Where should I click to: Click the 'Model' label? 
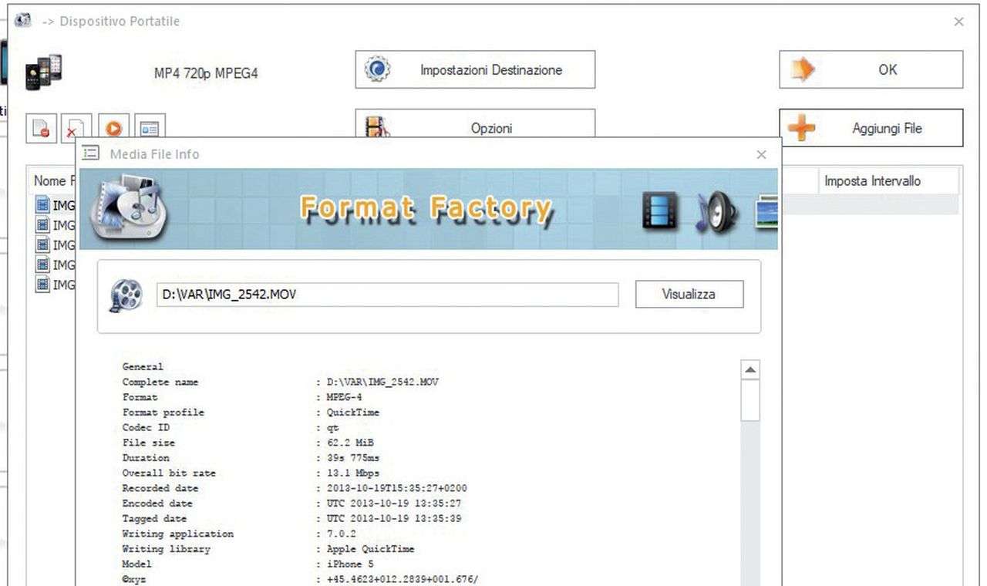136,564
